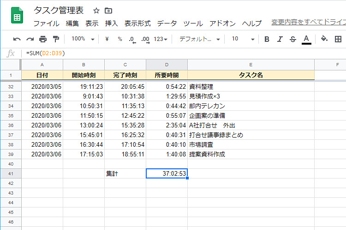Image resolution: width=346 pixels, height=230 pixels.
Task: Open the データ menu
Action: 167,23
